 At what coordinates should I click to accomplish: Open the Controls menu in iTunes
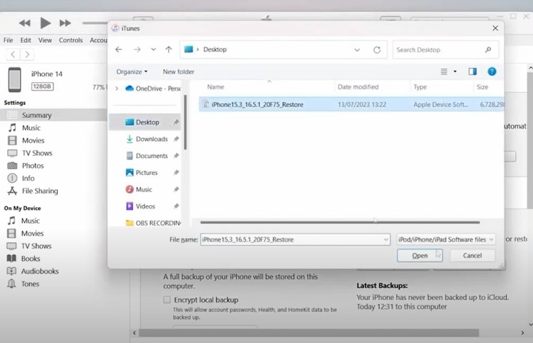click(71, 40)
